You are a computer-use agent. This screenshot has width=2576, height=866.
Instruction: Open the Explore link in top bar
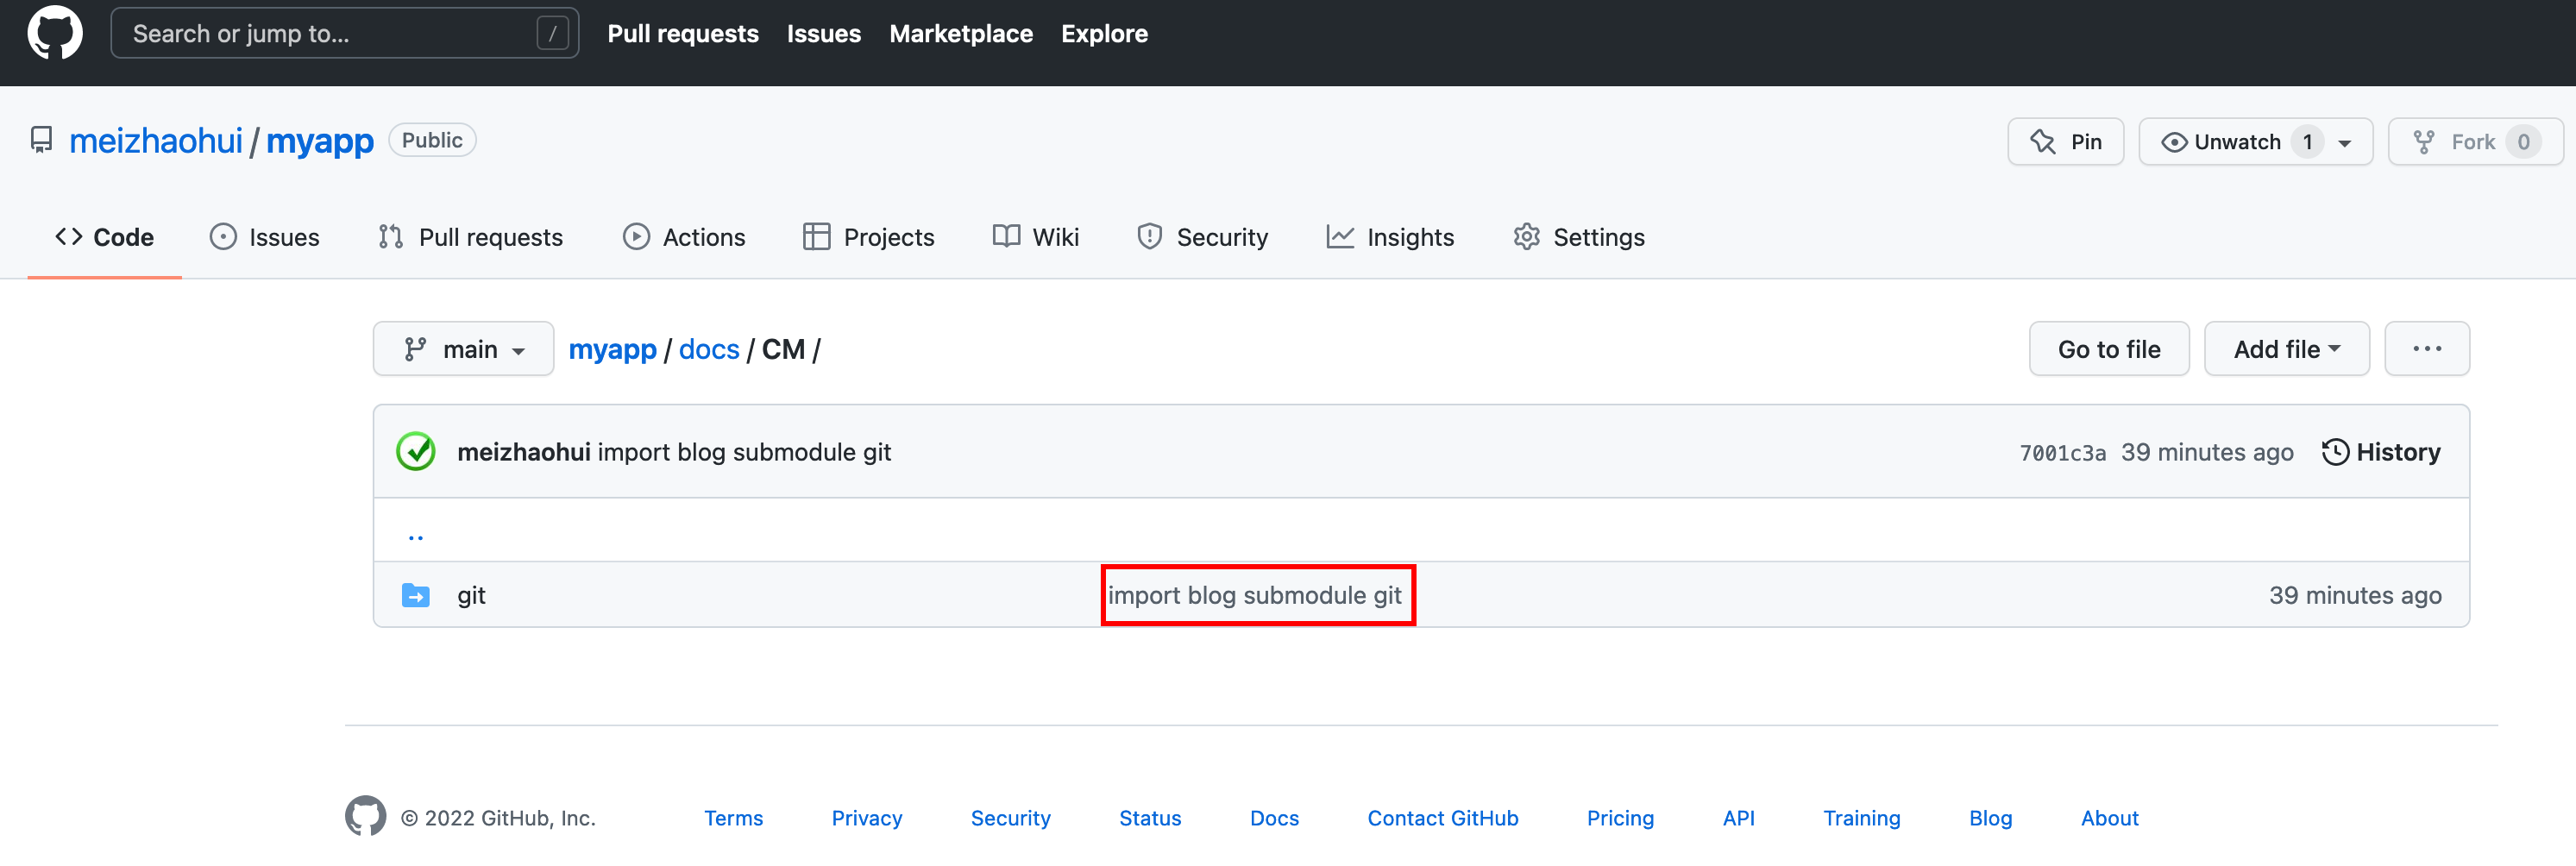(x=1104, y=33)
